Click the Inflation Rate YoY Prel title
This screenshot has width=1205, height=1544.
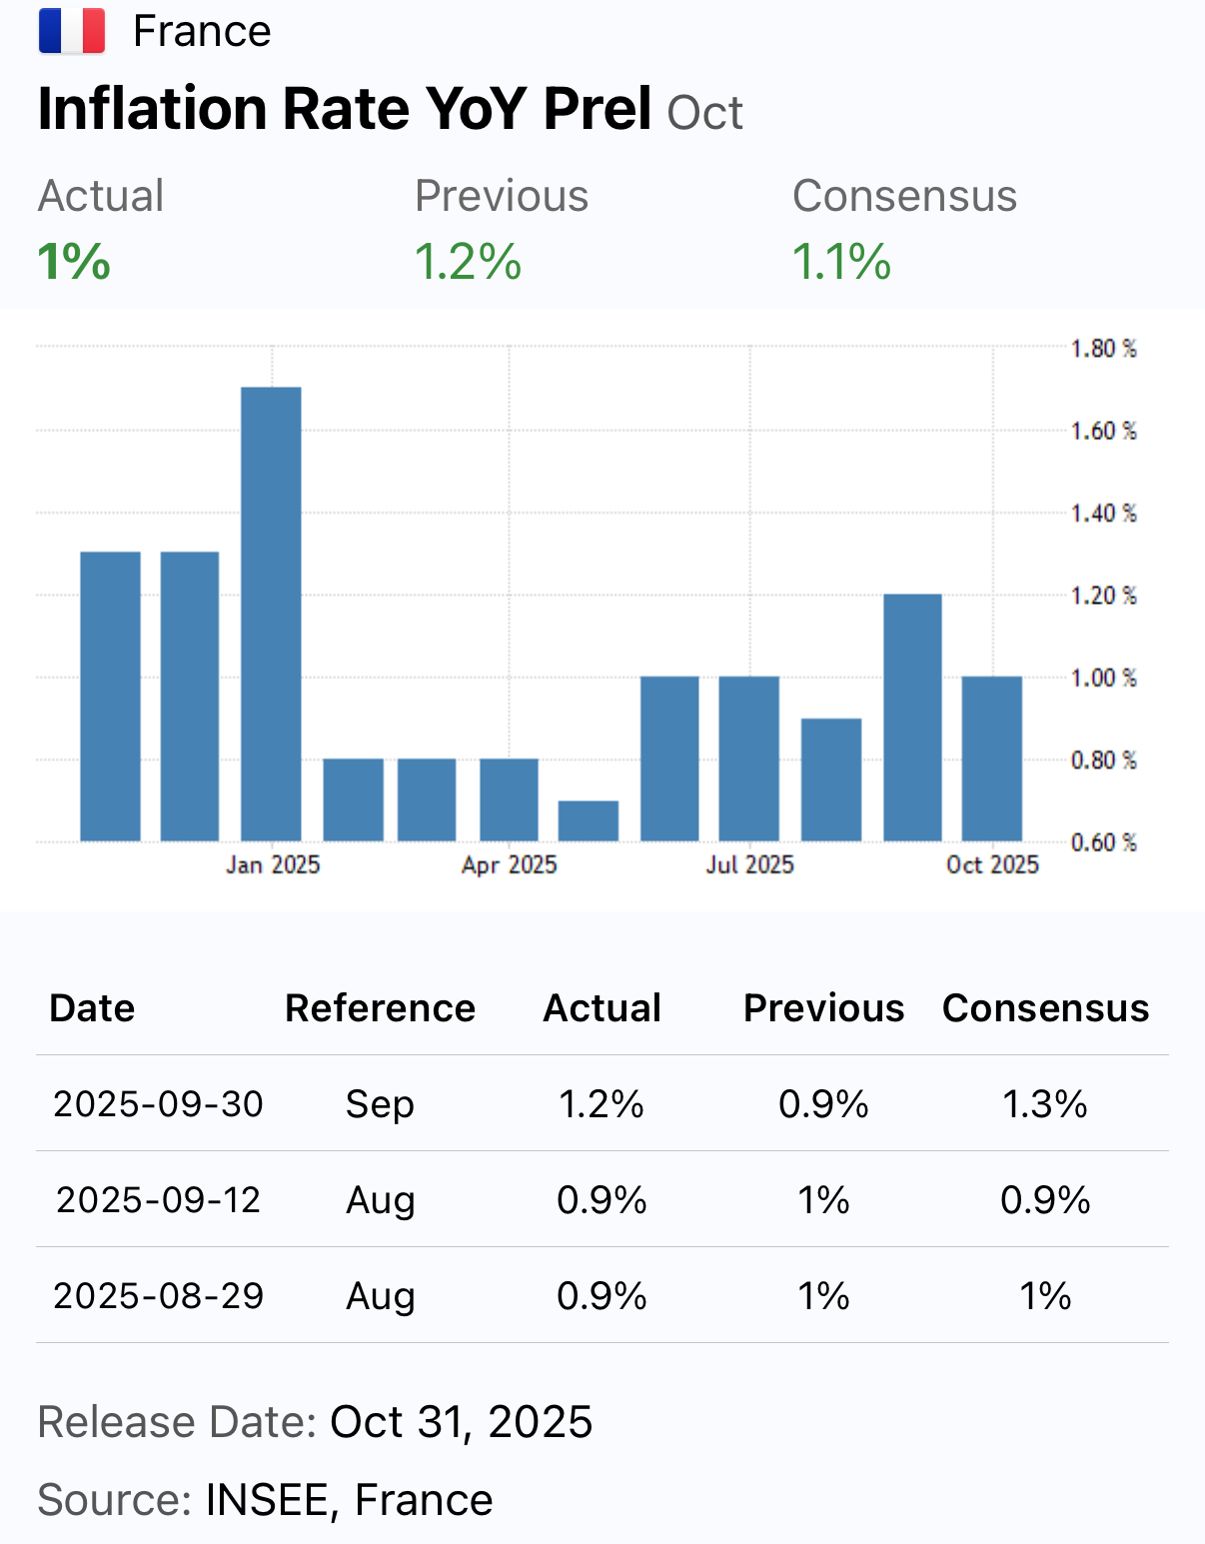point(345,108)
